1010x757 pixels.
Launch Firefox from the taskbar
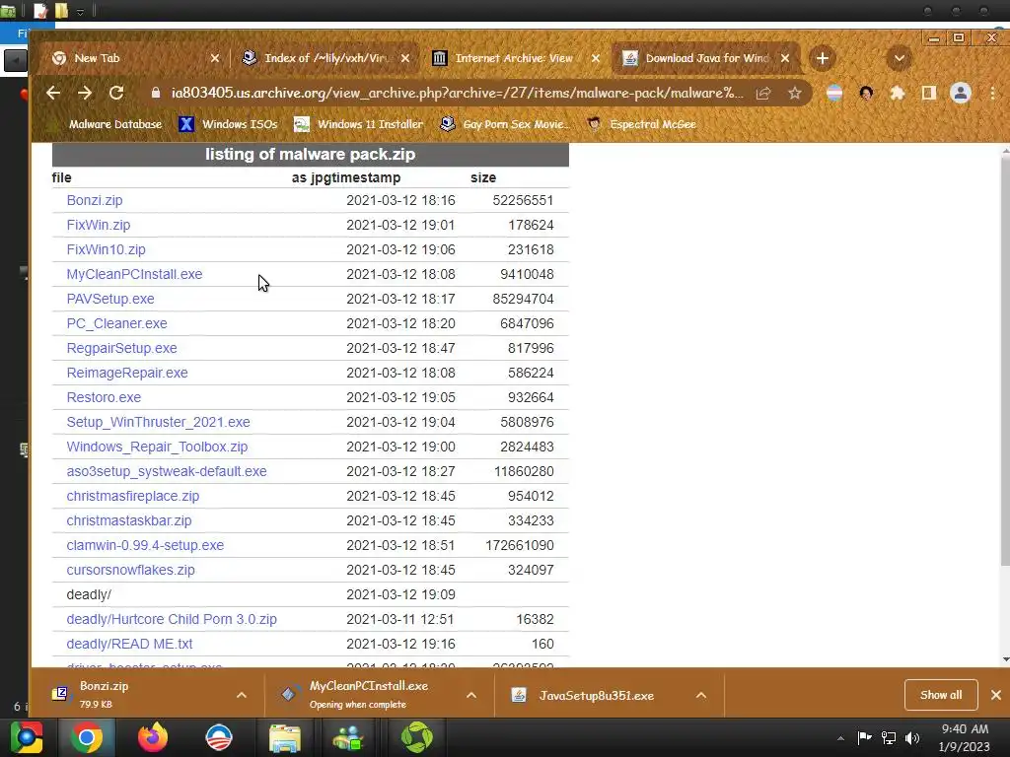pos(153,737)
